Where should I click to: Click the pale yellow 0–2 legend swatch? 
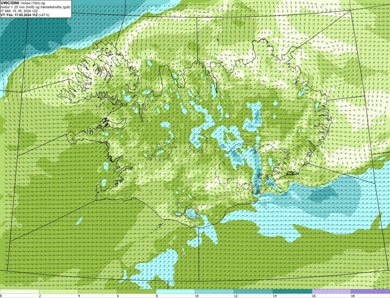point(19,291)
